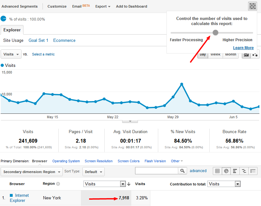Screen dimensions: 261x206
Task: Open the Export menu
Action: [x=103, y=6]
